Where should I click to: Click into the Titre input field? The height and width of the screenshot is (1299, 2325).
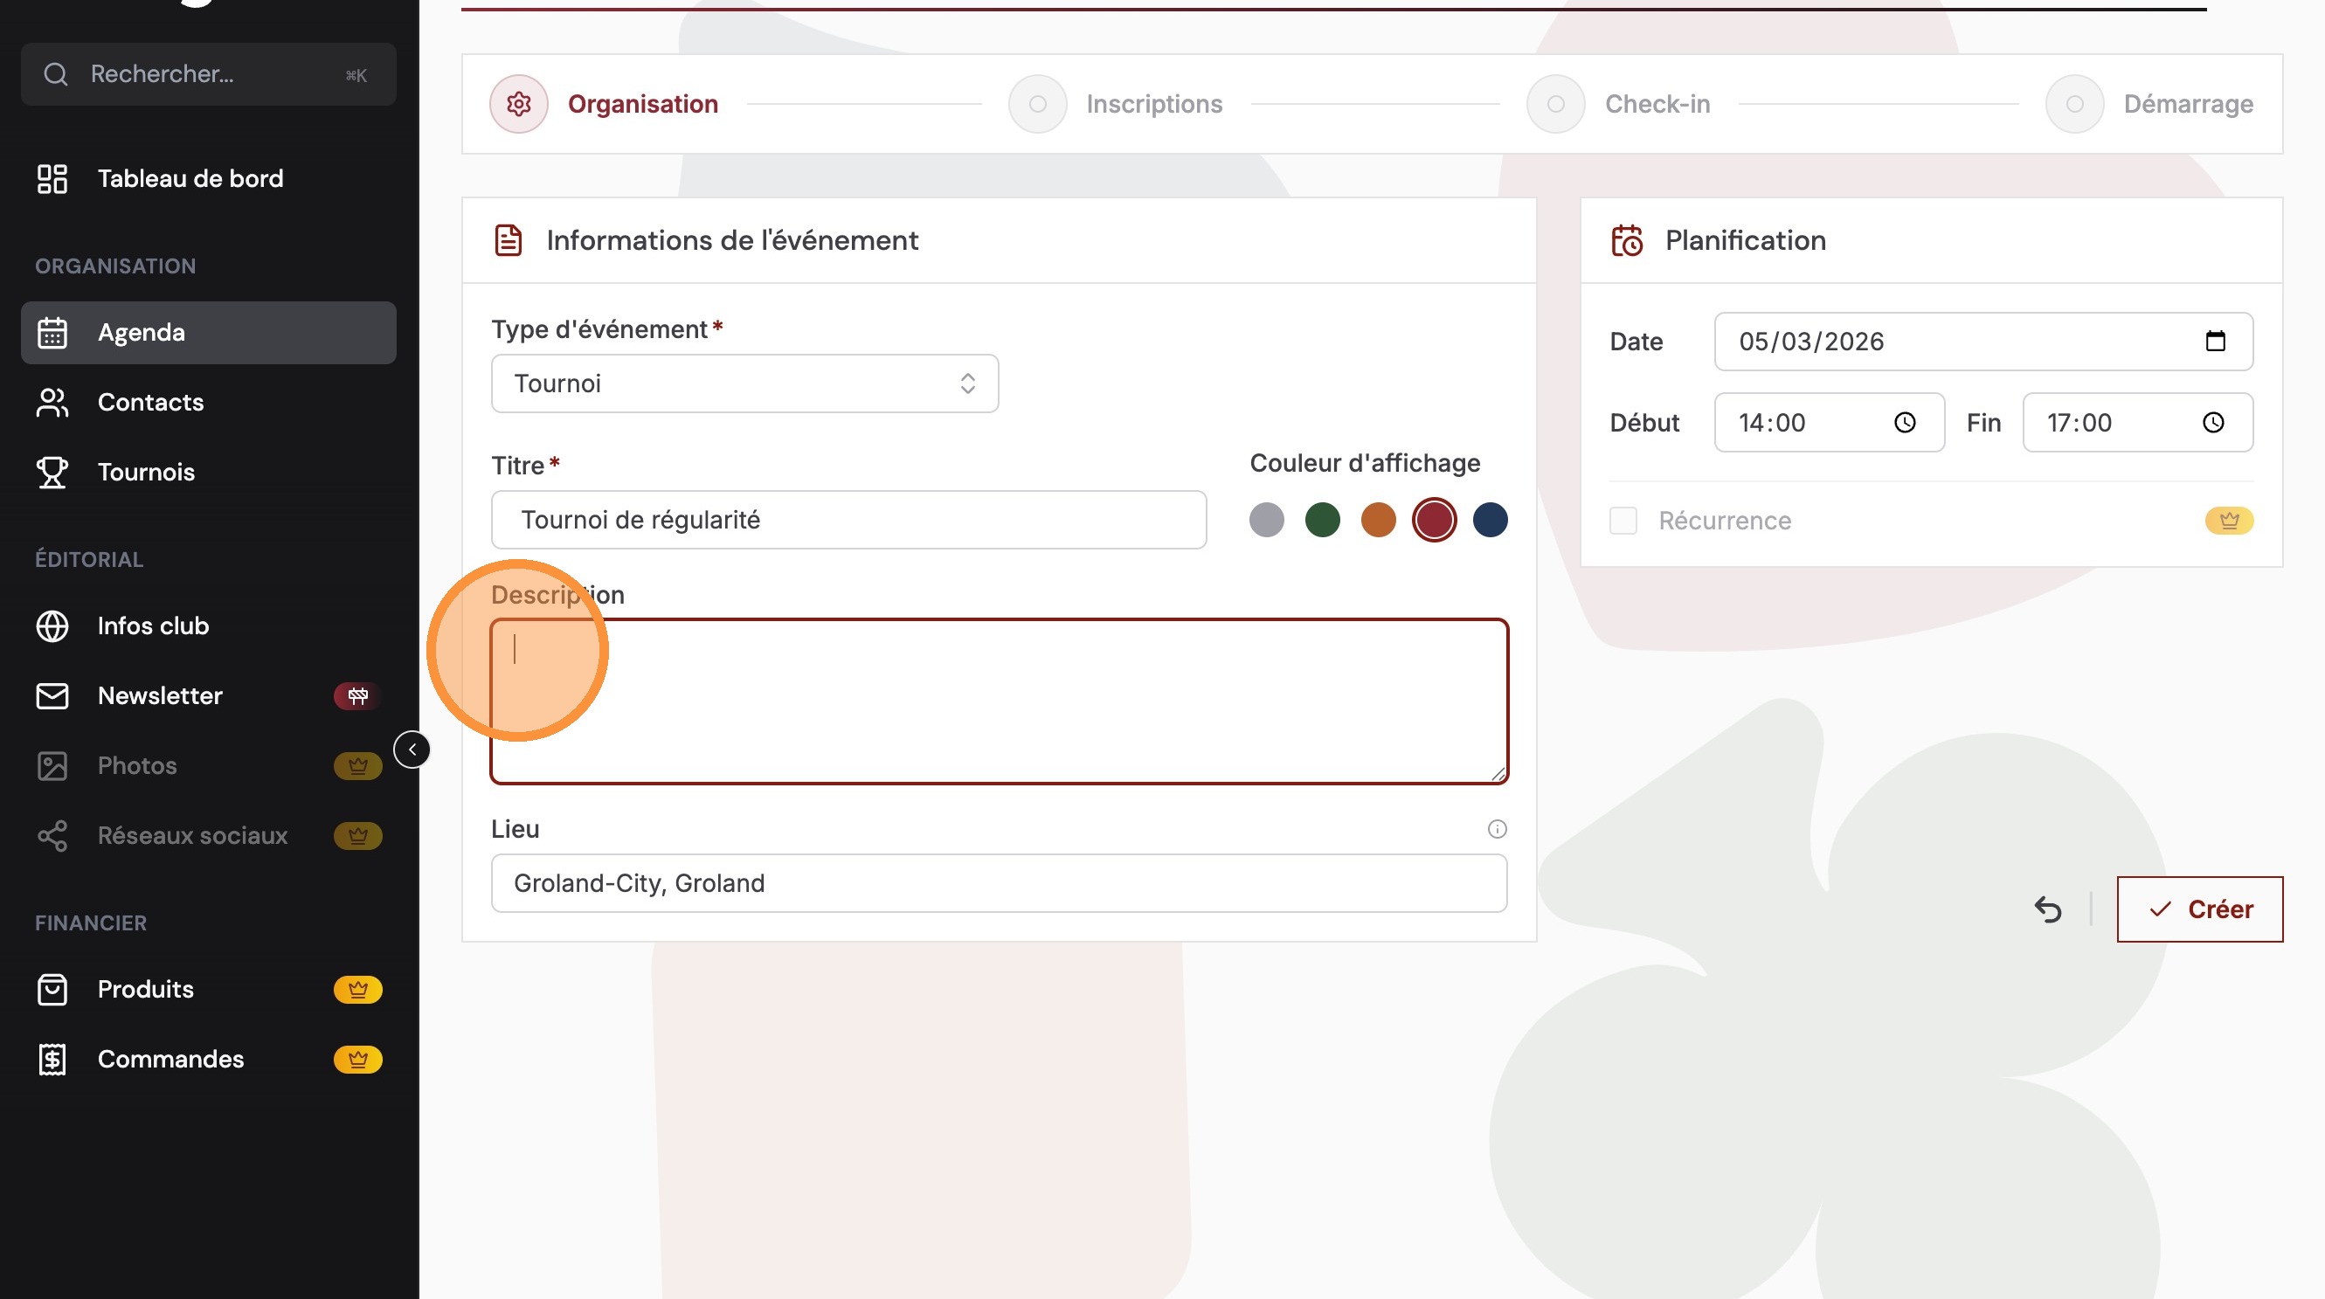click(848, 521)
